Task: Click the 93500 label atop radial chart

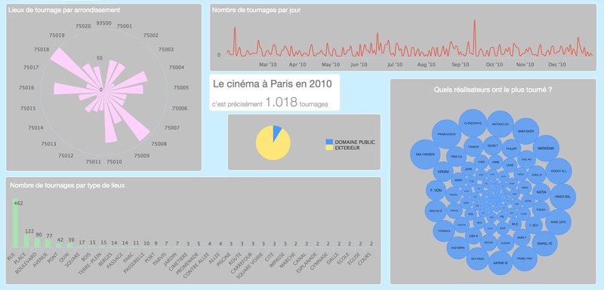Action: 104,23
